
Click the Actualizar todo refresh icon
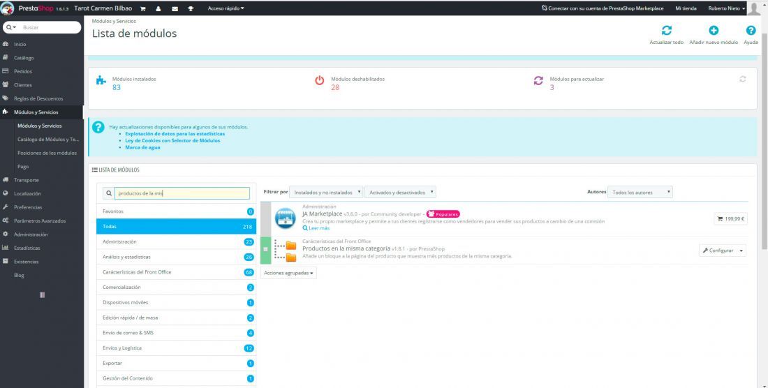666,31
